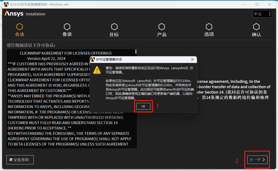Click '(HEREIN) PRIOR TO ACCEPTANCE. **' line

[39, 128]
